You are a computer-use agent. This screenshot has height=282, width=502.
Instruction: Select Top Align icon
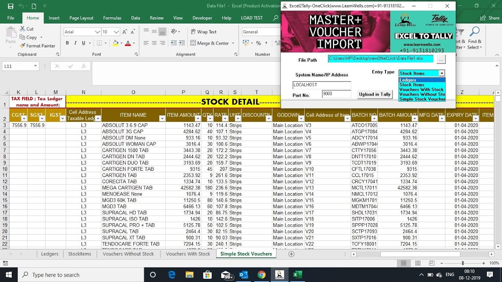tap(146, 32)
